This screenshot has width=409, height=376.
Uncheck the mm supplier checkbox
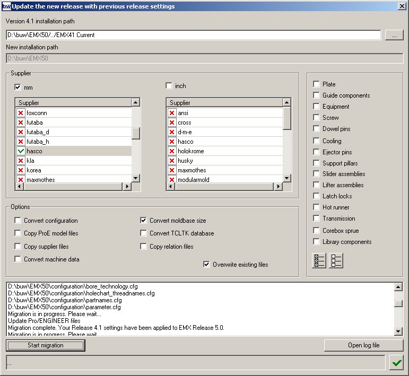coord(18,87)
